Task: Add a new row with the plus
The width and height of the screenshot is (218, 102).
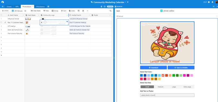Action: point(1,55)
